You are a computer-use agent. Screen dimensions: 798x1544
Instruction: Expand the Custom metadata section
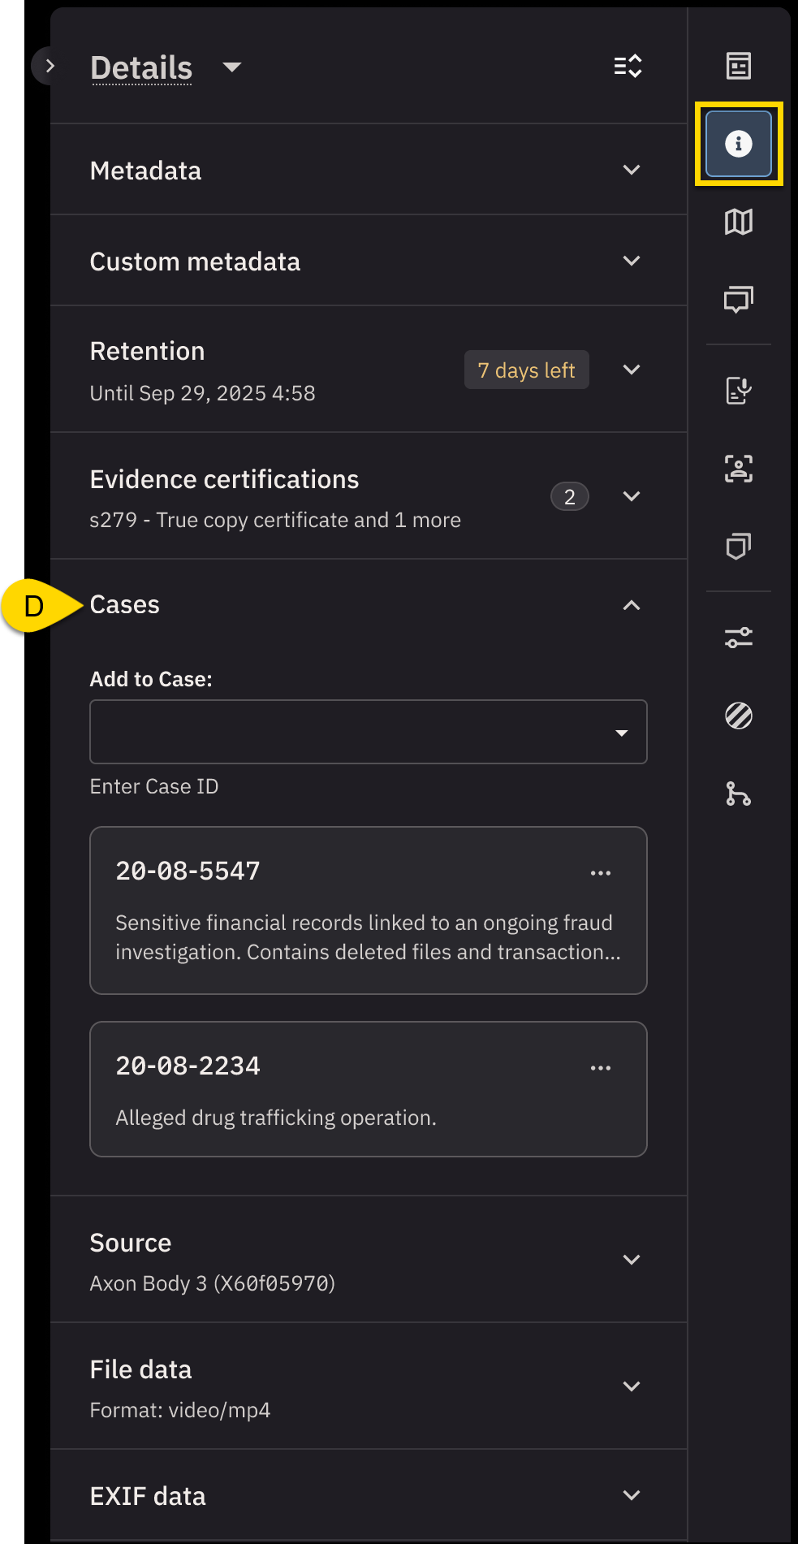click(631, 261)
